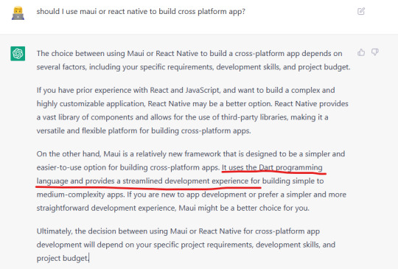The width and height of the screenshot is (398, 269).
Task: Click the paragraph starting 'If you have prior experience'
Action: pyautogui.click(x=192, y=111)
